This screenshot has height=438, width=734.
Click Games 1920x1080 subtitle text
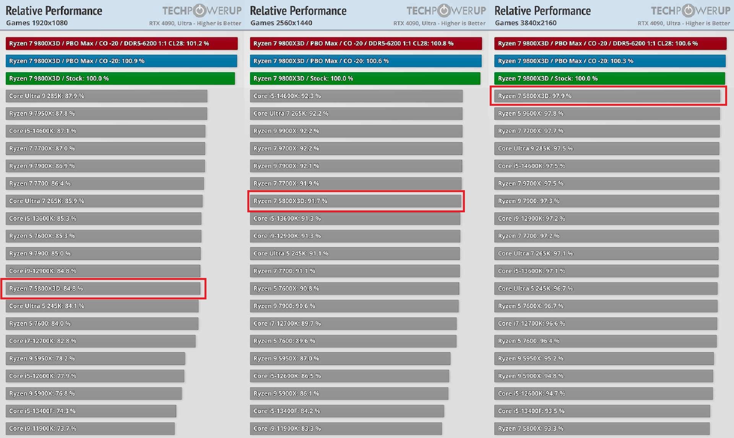point(37,23)
